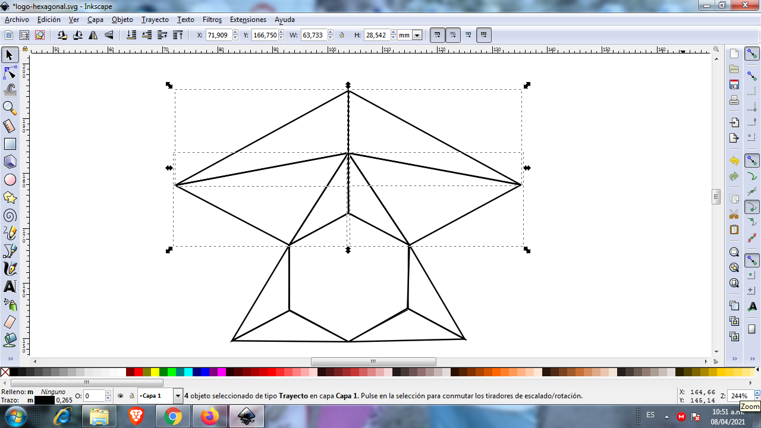Select the Zoom magnifier tool
Viewport: 761px width, 428px height.
(x=10, y=108)
